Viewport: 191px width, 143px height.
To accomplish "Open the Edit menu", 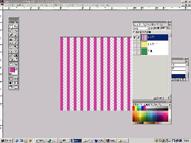I will pos(20,5).
